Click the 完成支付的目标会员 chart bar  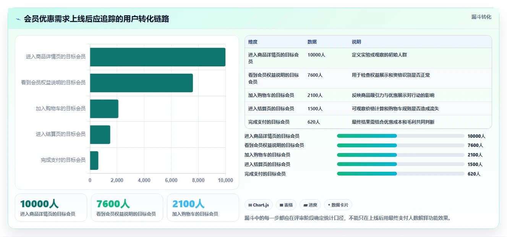tap(94, 160)
